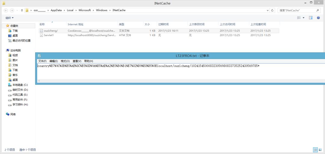Select INetCache in the address path
Image resolution: width=325 pixels, height=154 pixels.
[x=119, y=10]
